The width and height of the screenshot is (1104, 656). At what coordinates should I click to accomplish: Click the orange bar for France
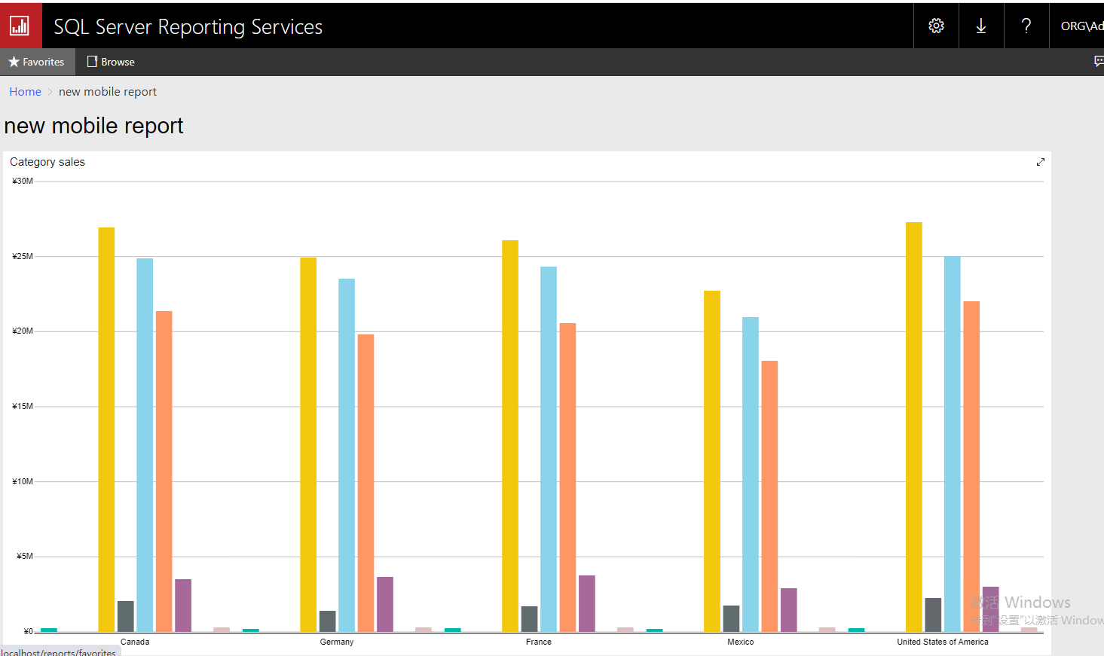tap(566, 474)
